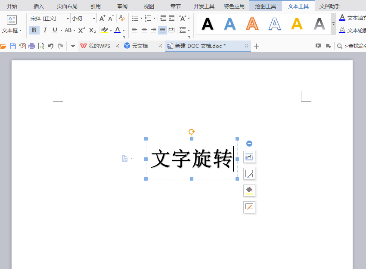Click the search command magnifier icon
Viewport: 366px width, 269px height.
click(340, 46)
